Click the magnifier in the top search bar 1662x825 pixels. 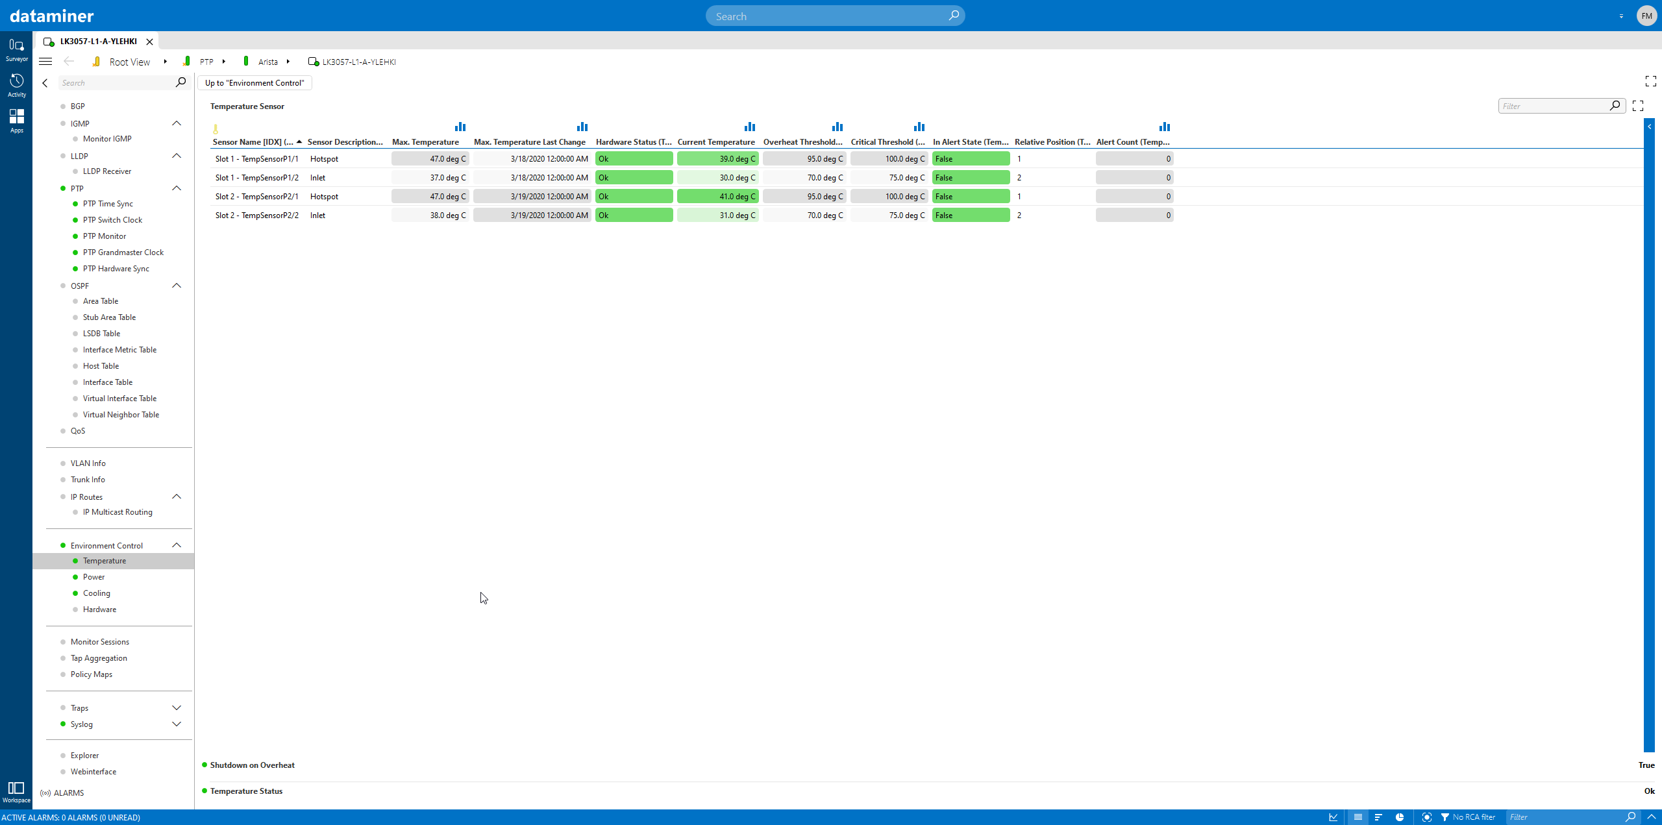953,16
